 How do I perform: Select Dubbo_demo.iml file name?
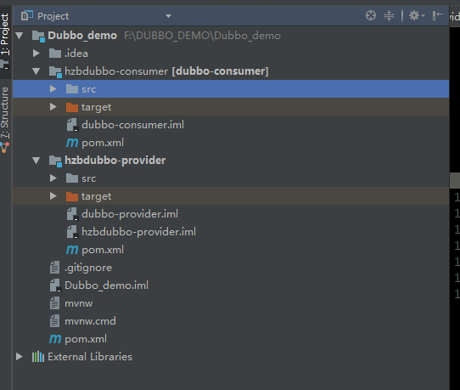click(106, 285)
